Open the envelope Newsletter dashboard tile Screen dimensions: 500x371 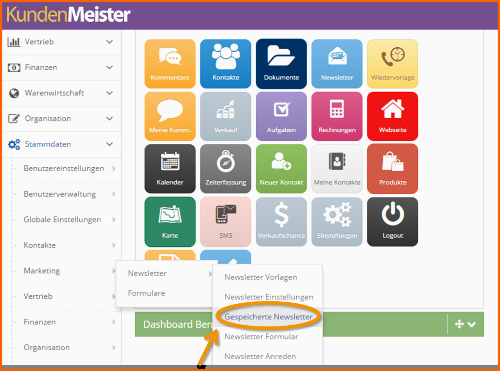pyautogui.click(x=337, y=64)
